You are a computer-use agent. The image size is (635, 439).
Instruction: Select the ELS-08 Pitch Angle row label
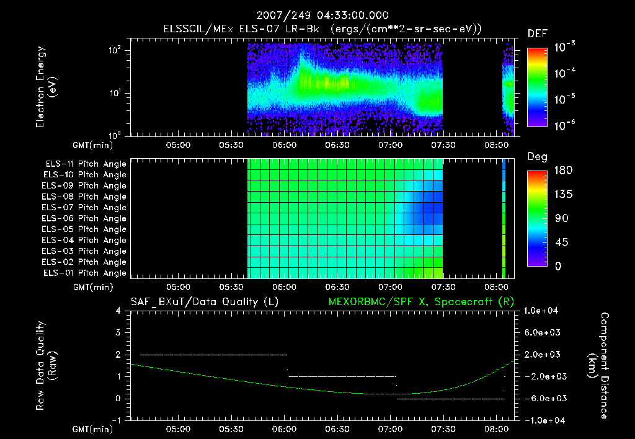click(x=84, y=197)
